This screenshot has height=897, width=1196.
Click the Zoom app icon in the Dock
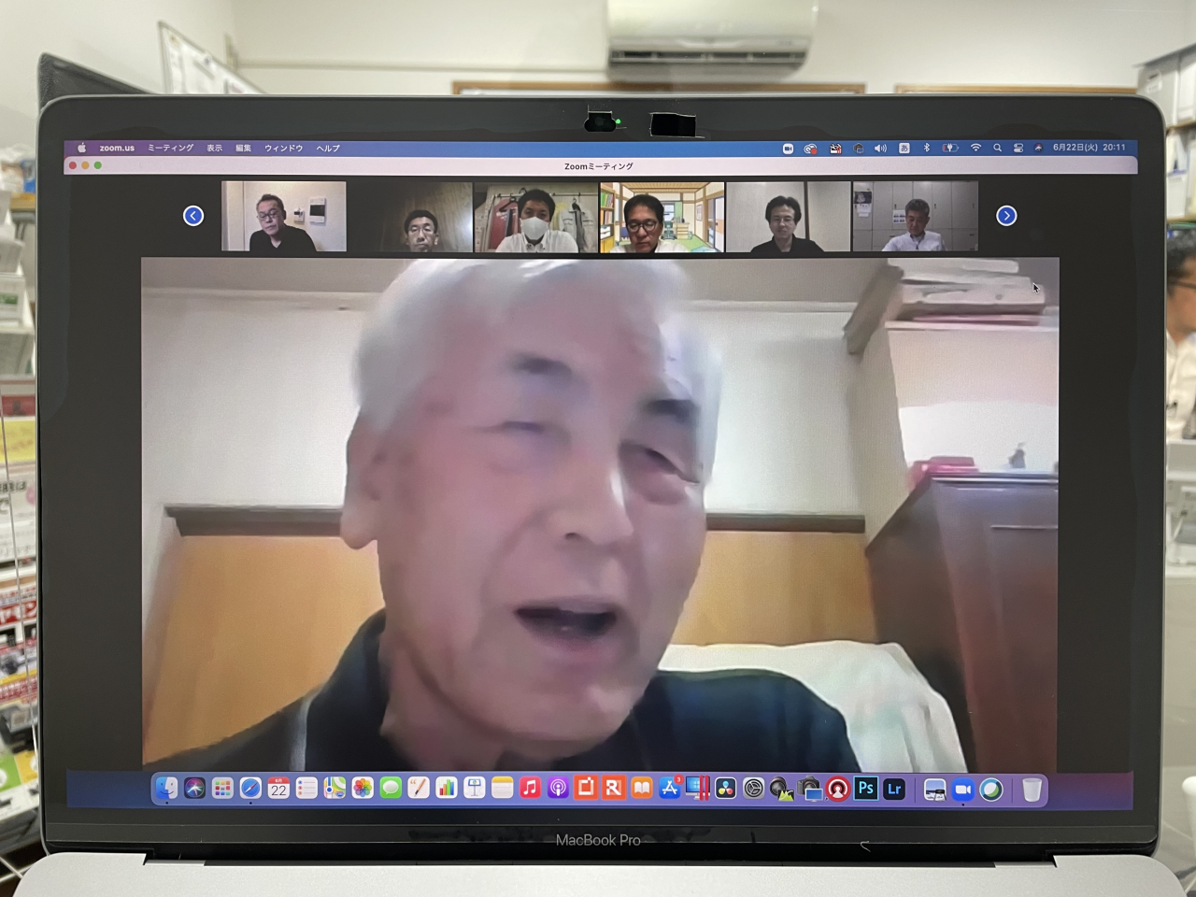pyautogui.click(x=963, y=790)
